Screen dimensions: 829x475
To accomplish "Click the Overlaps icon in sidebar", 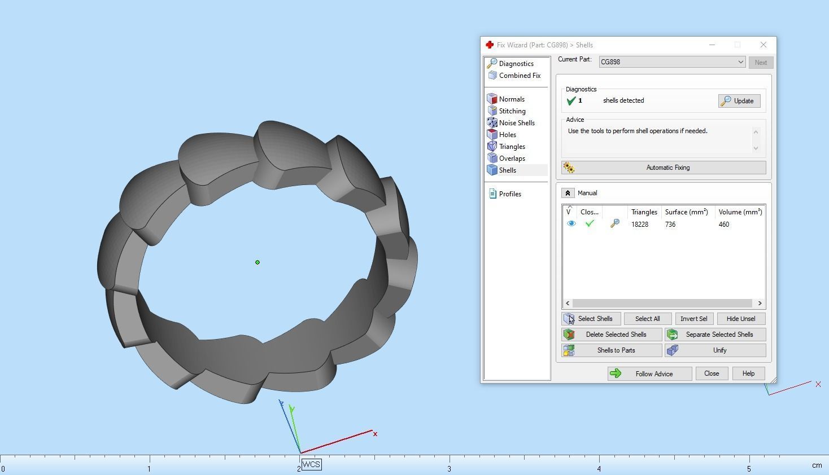I will coord(492,159).
